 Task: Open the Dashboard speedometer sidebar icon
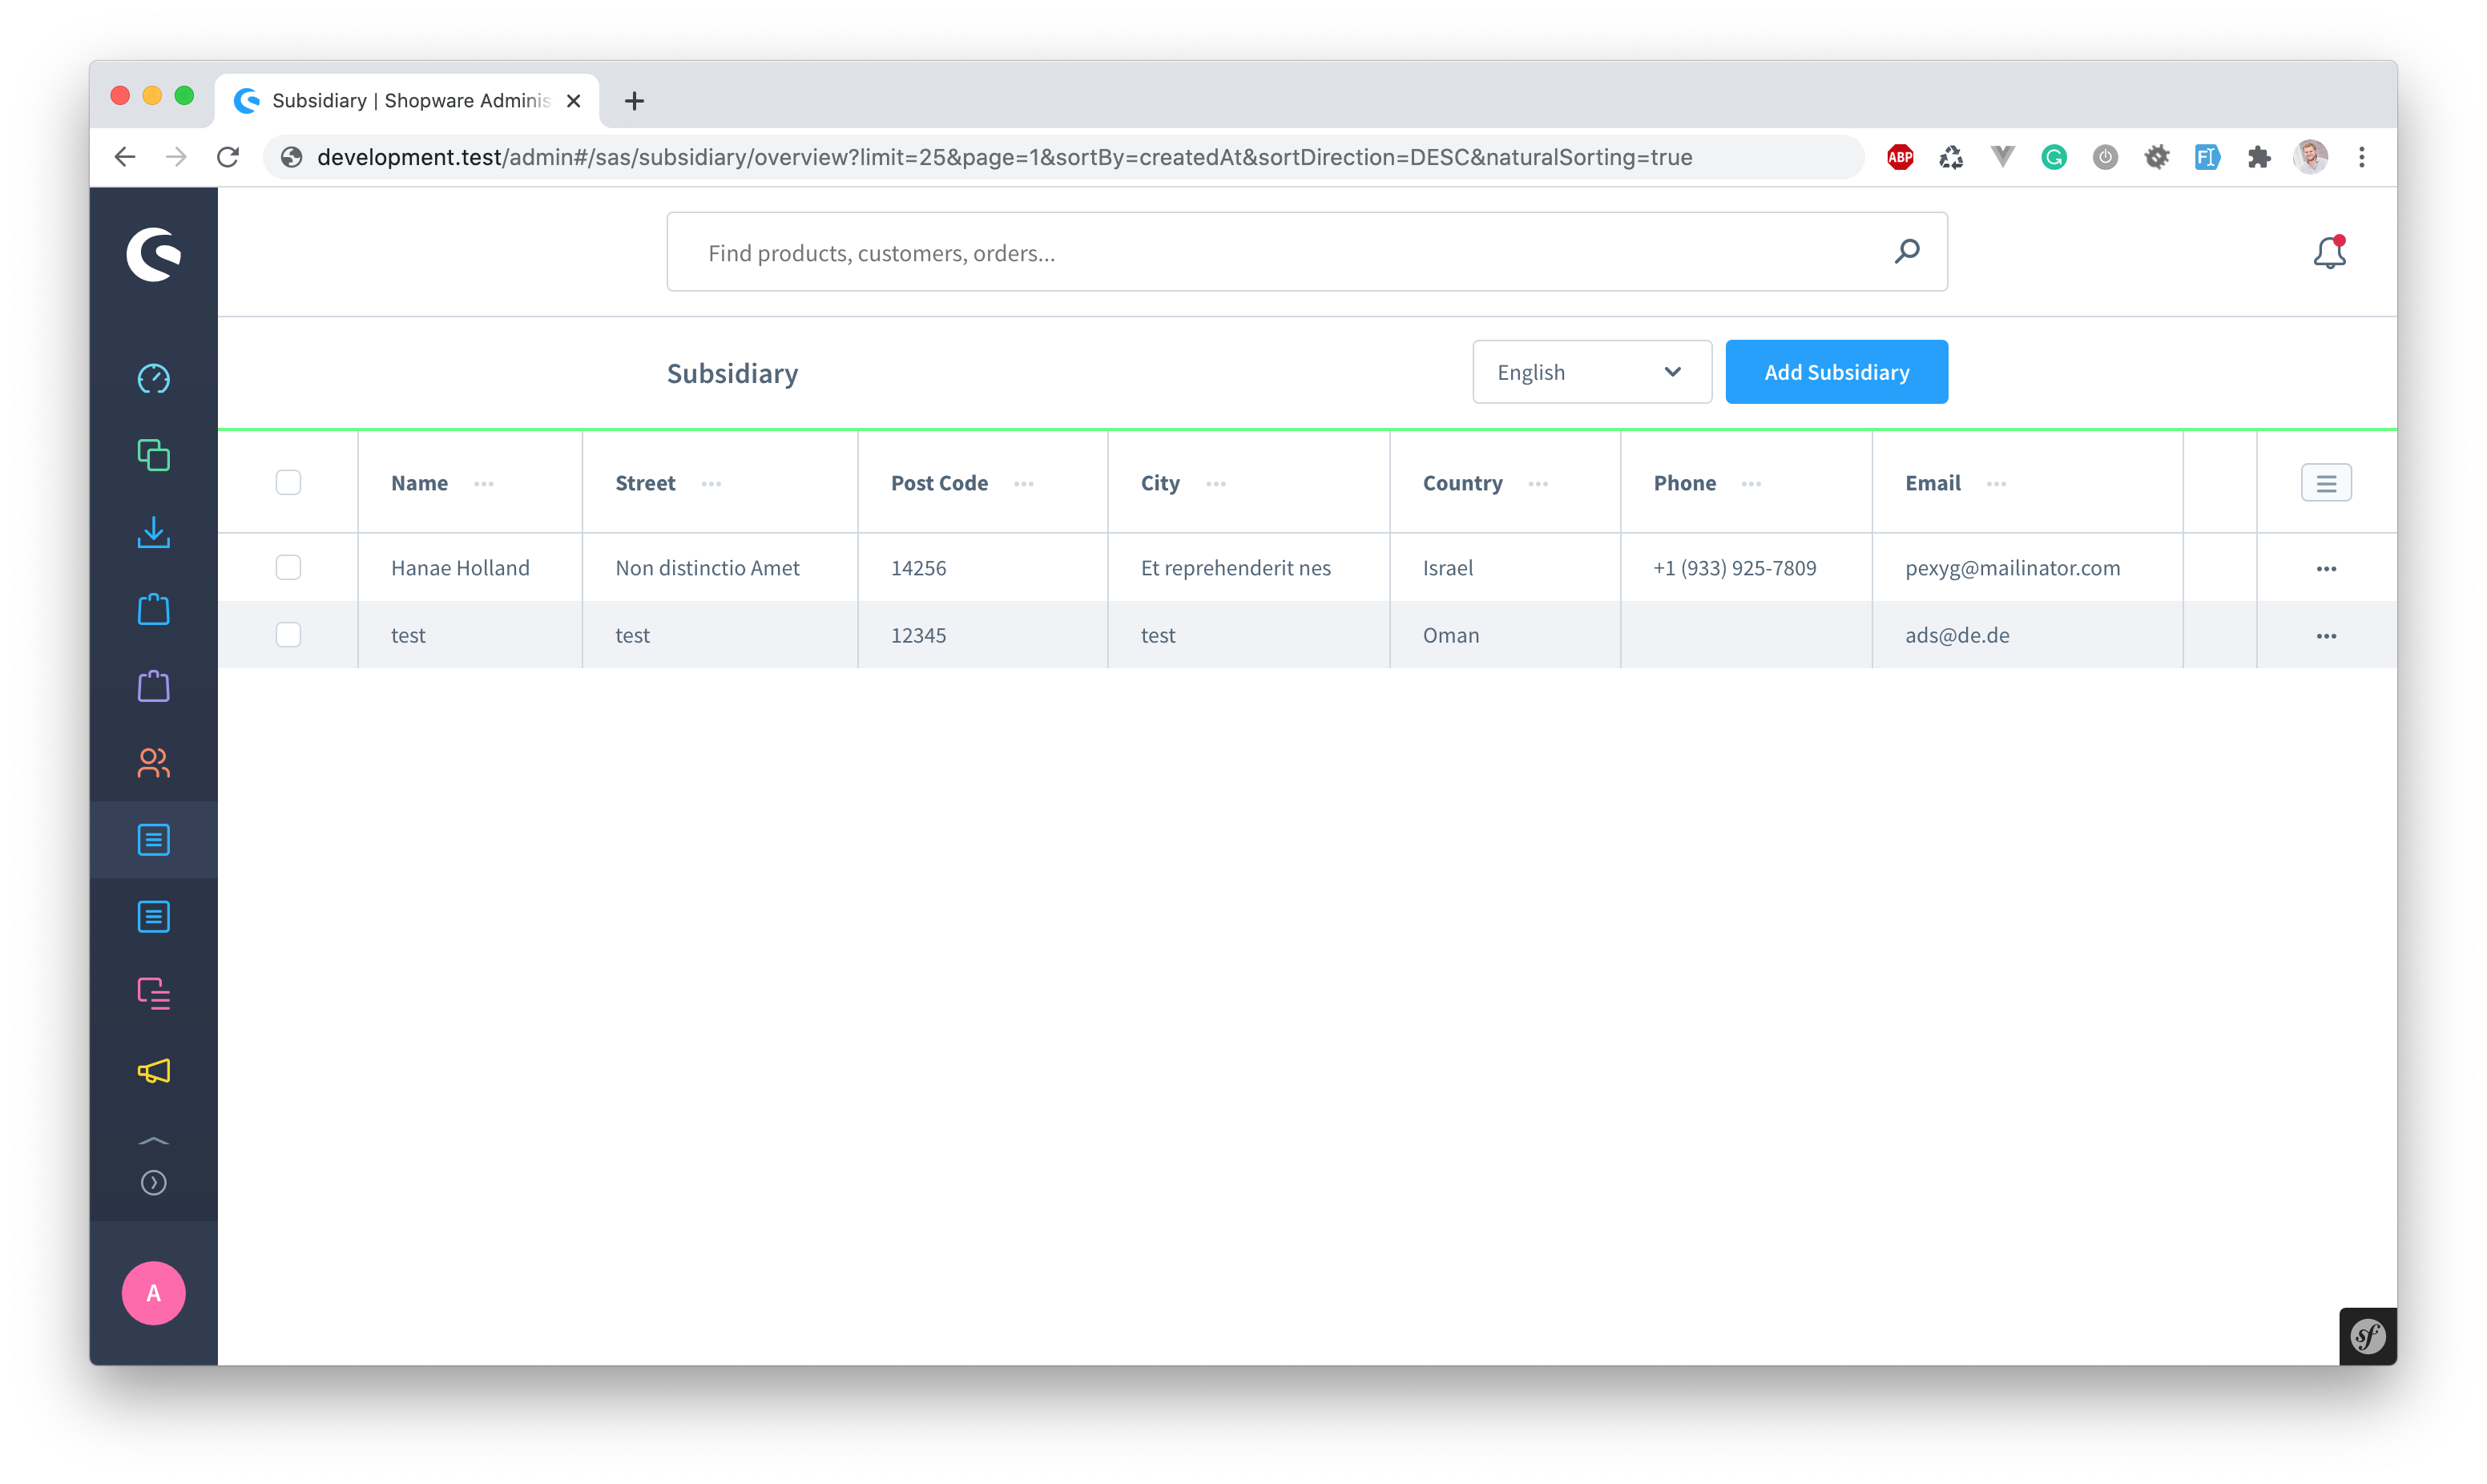point(153,379)
